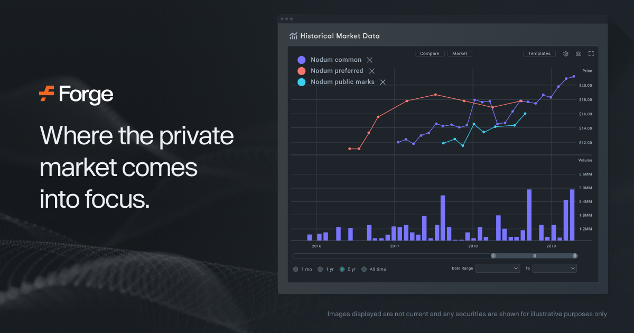Click the center grip of range slider

coord(534,256)
